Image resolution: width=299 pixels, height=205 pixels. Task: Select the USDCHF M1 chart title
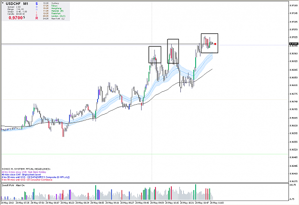(17, 4)
